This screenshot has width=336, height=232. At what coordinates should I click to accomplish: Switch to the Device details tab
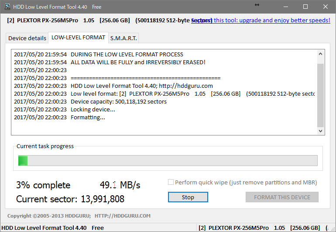[x=27, y=38]
